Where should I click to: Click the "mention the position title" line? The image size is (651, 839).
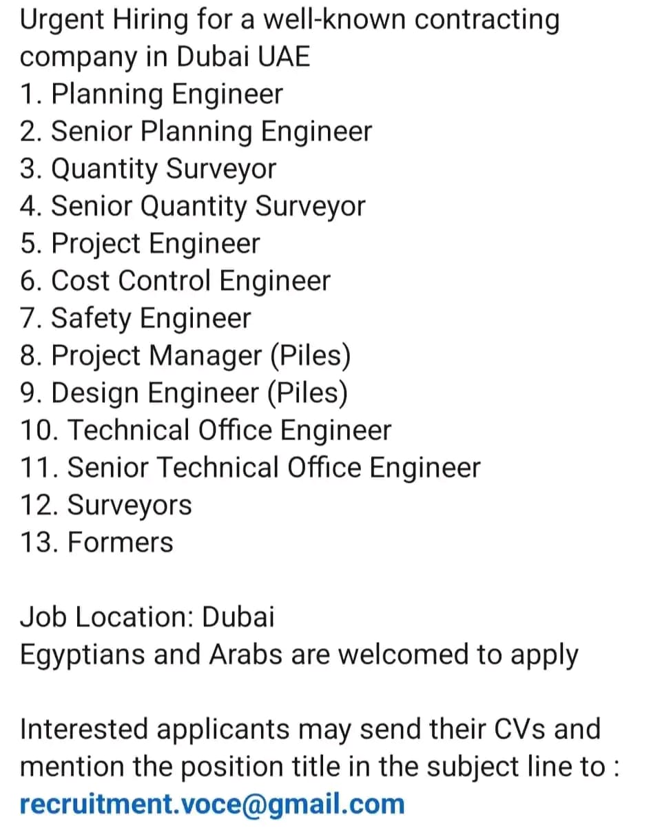[320, 766]
